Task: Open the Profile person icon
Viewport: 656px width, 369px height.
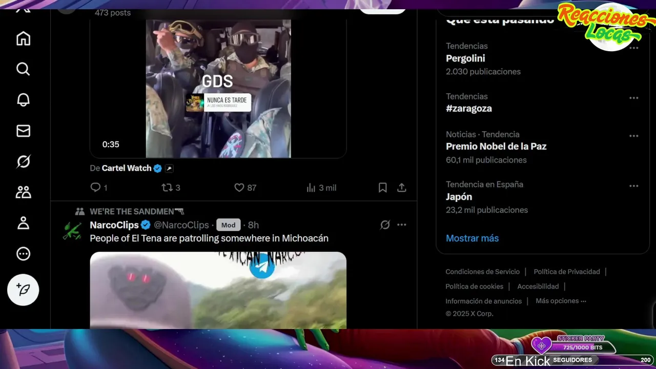Action: pyautogui.click(x=23, y=223)
